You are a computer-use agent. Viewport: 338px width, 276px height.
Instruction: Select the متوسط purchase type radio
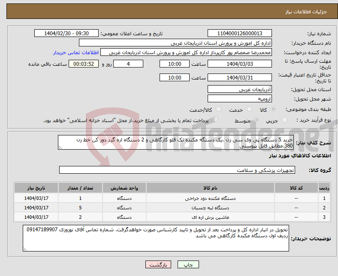click(x=257, y=120)
